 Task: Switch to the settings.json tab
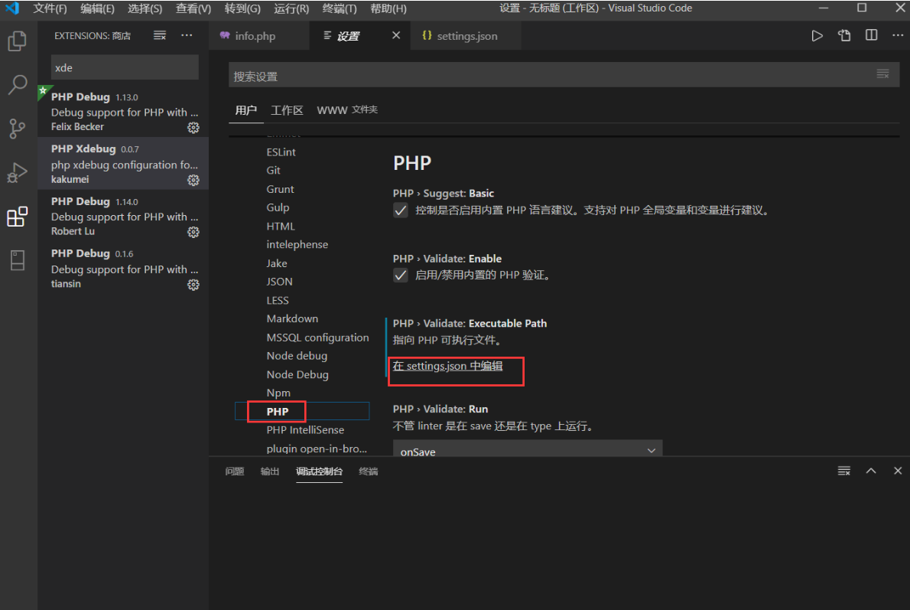(466, 35)
